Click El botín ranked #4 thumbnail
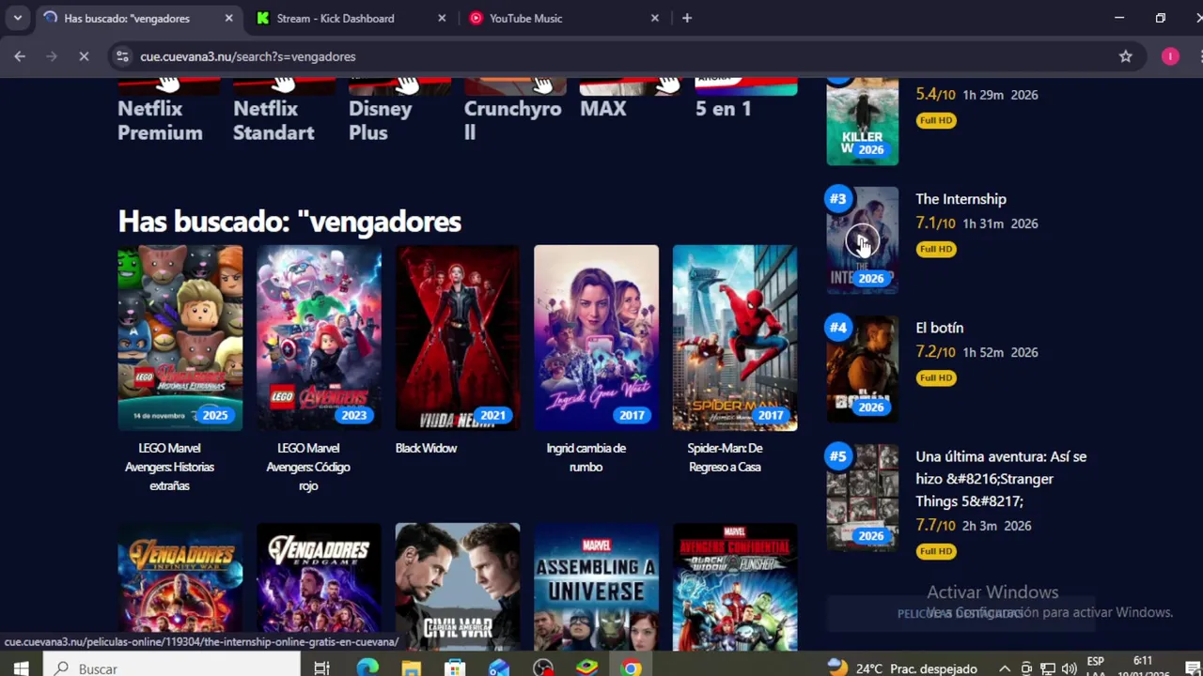 click(862, 369)
